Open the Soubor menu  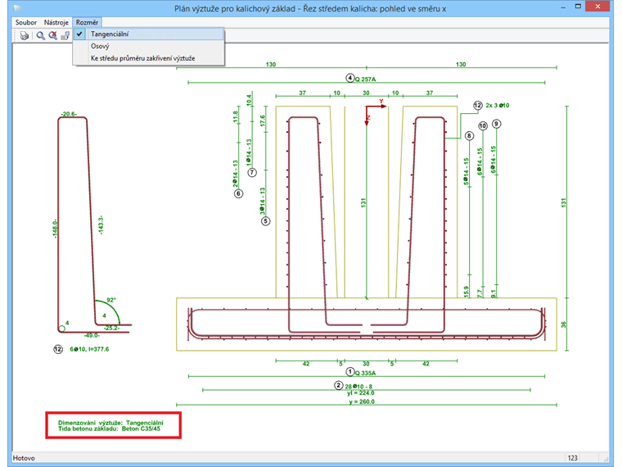pos(26,22)
